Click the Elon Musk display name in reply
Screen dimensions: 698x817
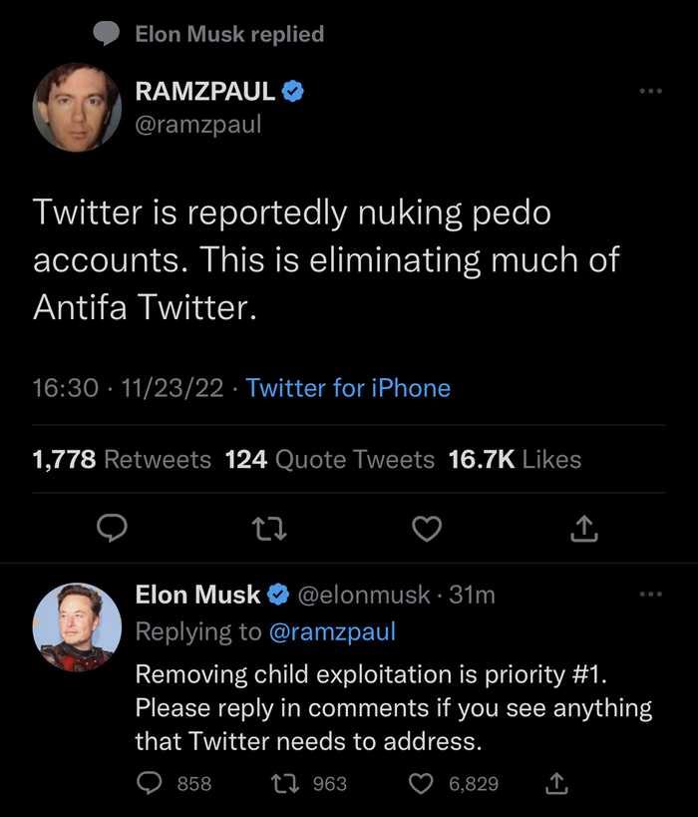[x=197, y=596]
